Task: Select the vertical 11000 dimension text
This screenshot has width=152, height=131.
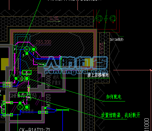Action: tap(147, 125)
